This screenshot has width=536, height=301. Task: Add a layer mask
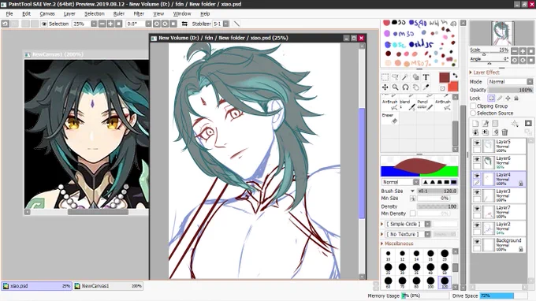tap(528, 124)
